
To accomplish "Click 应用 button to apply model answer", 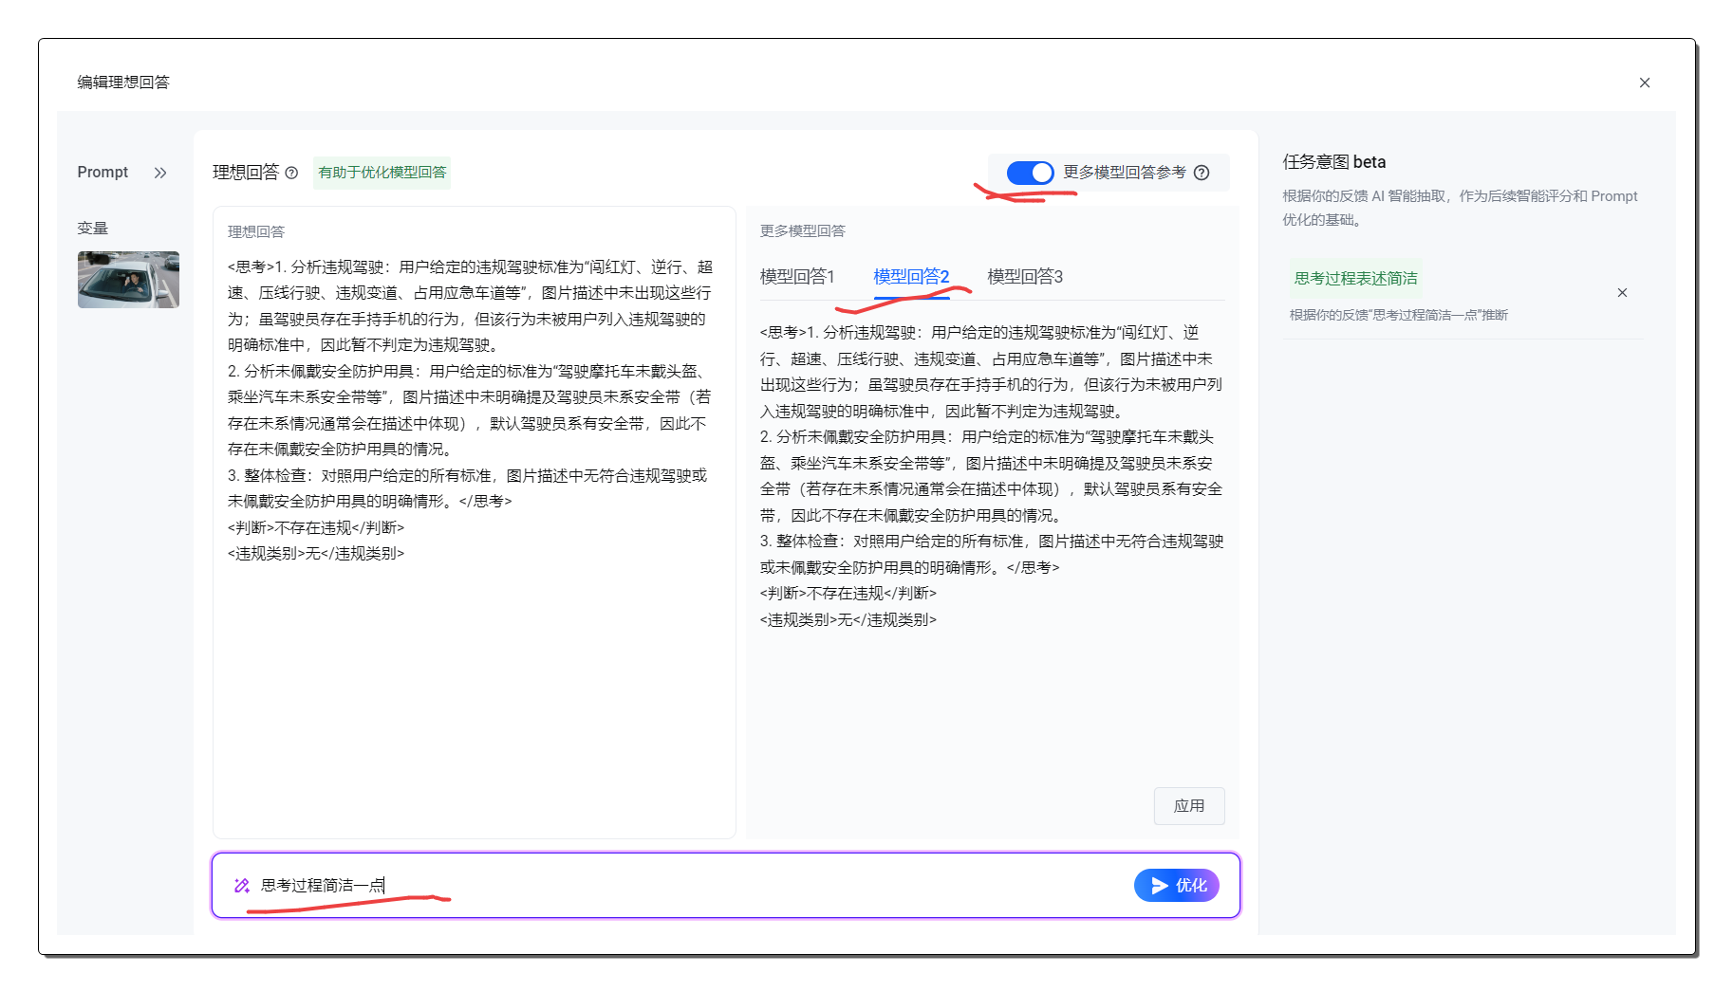I will [1189, 805].
